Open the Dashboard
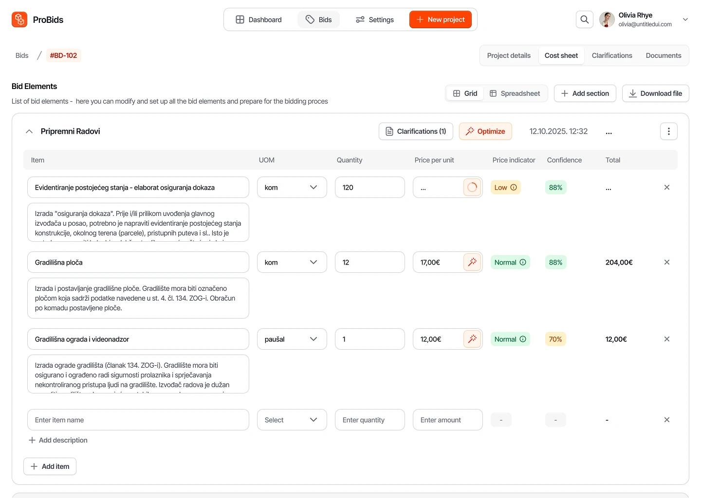Screen dimensions: 701x498 point(258,19)
